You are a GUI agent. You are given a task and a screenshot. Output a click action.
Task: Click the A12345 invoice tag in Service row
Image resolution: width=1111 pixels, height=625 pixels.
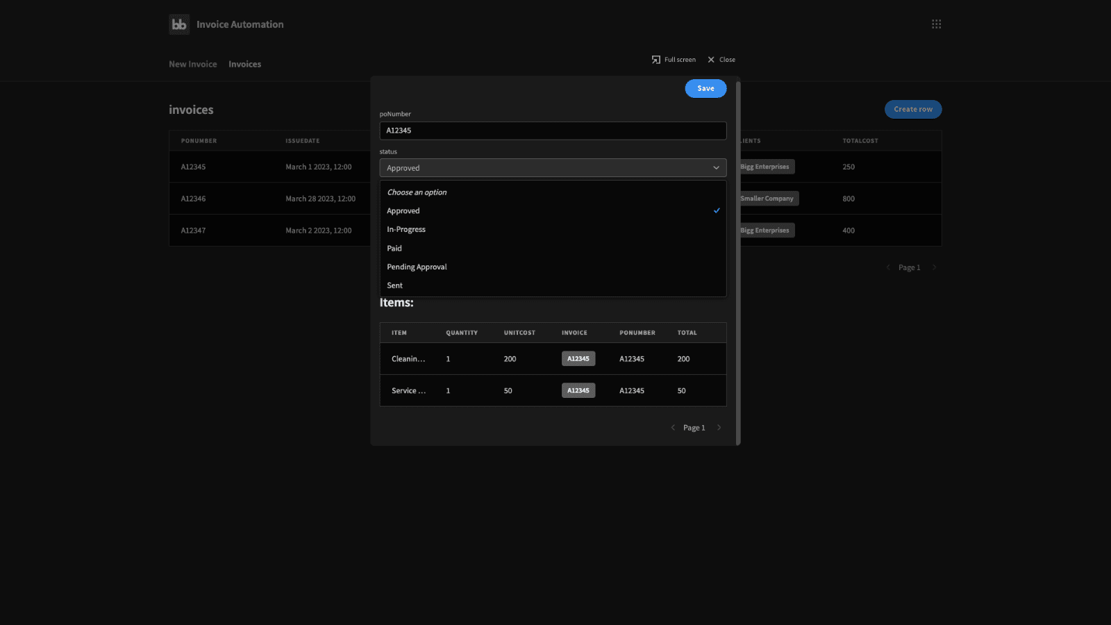(578, 391)
